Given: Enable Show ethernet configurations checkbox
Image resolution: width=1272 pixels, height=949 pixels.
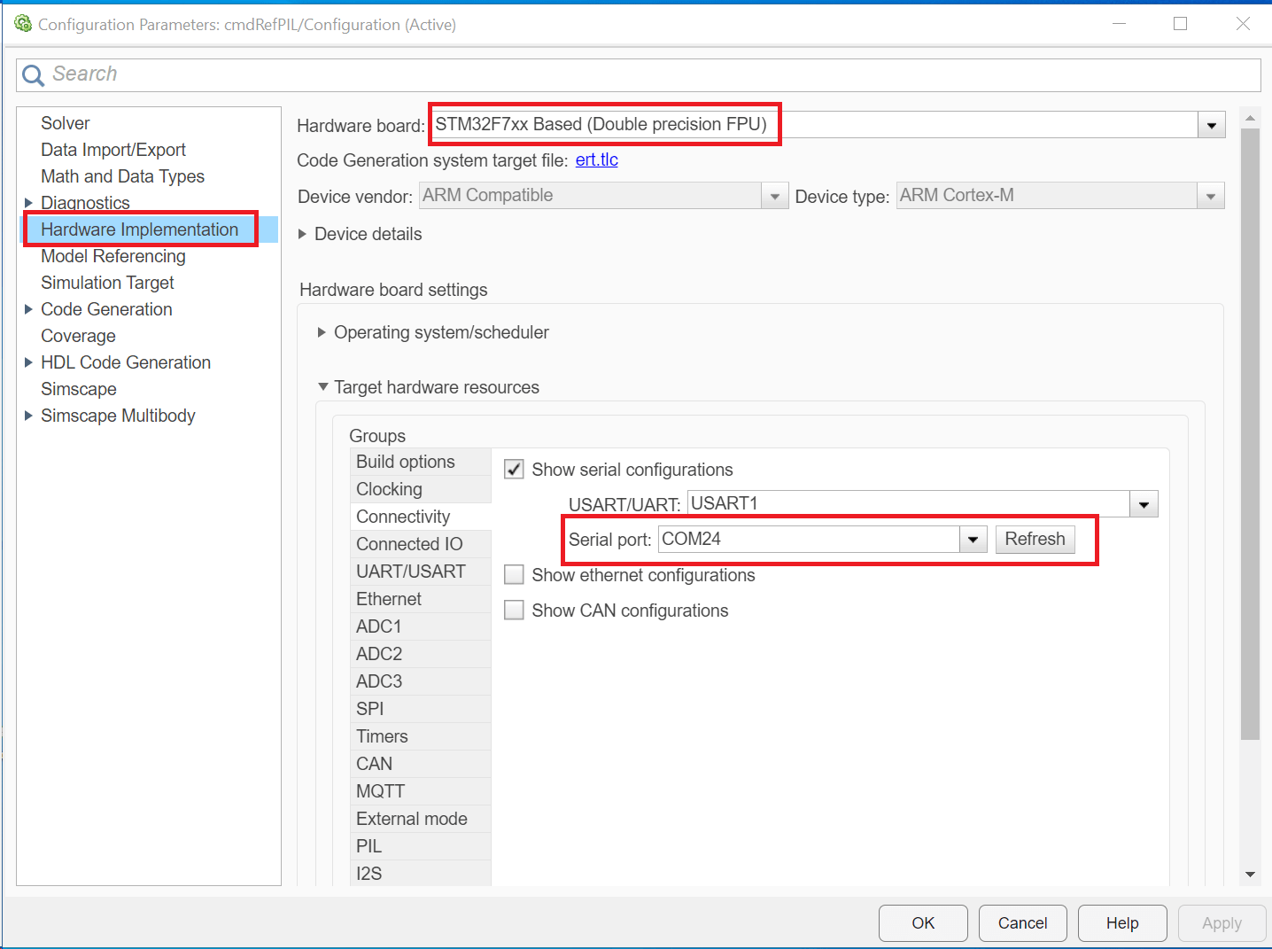Looking at the screenshot, I should tap(514, 575).
